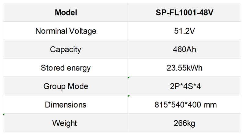
Task: Select the 23.55kWh value cell
Action: [x=185, y=67]
